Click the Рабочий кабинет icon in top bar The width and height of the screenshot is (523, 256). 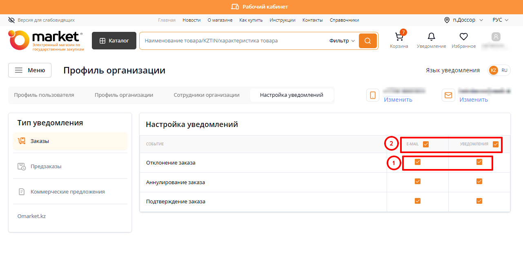click(x=235, y=7)
